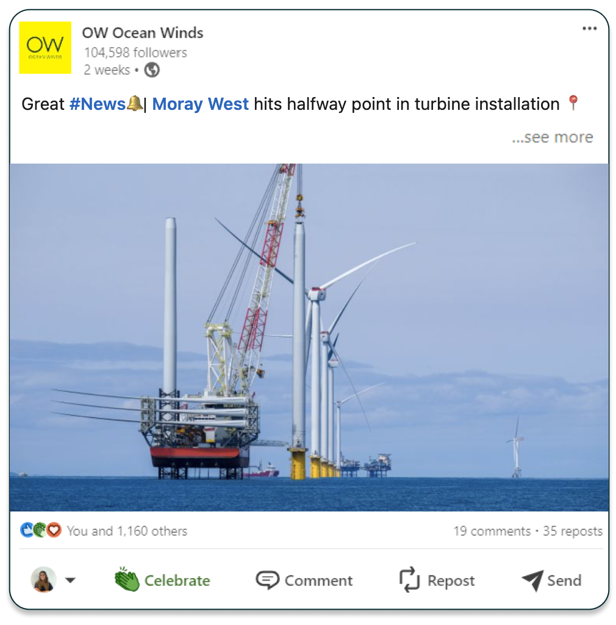Open the wind turbine installation photo

click(x=309, y=337)
